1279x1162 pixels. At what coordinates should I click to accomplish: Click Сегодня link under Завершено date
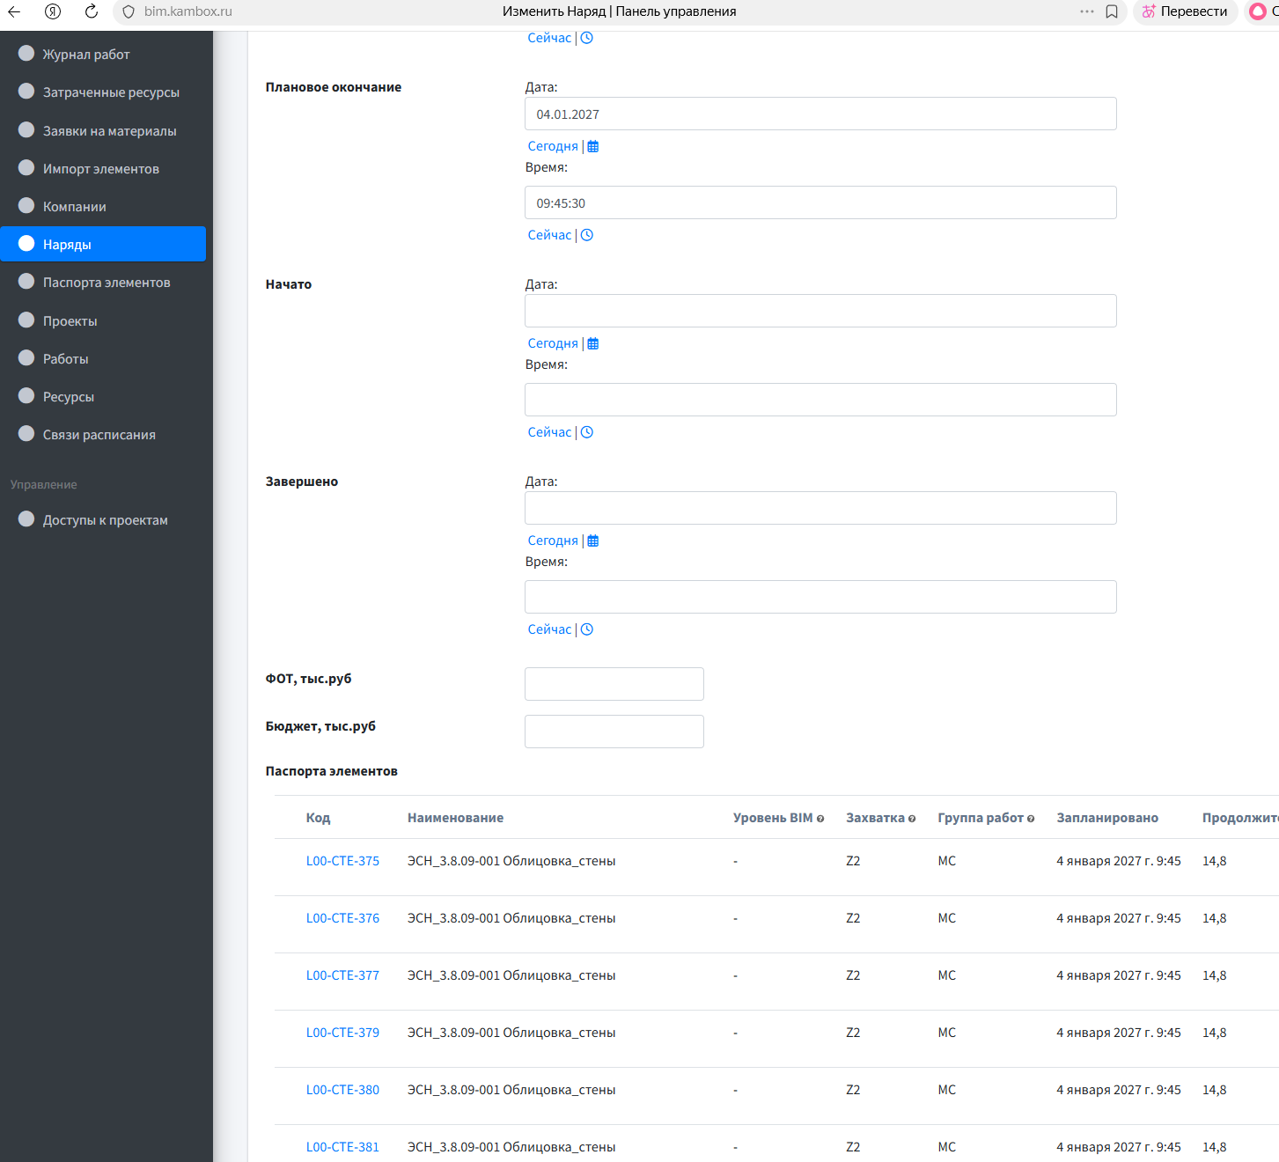[553, 541]
